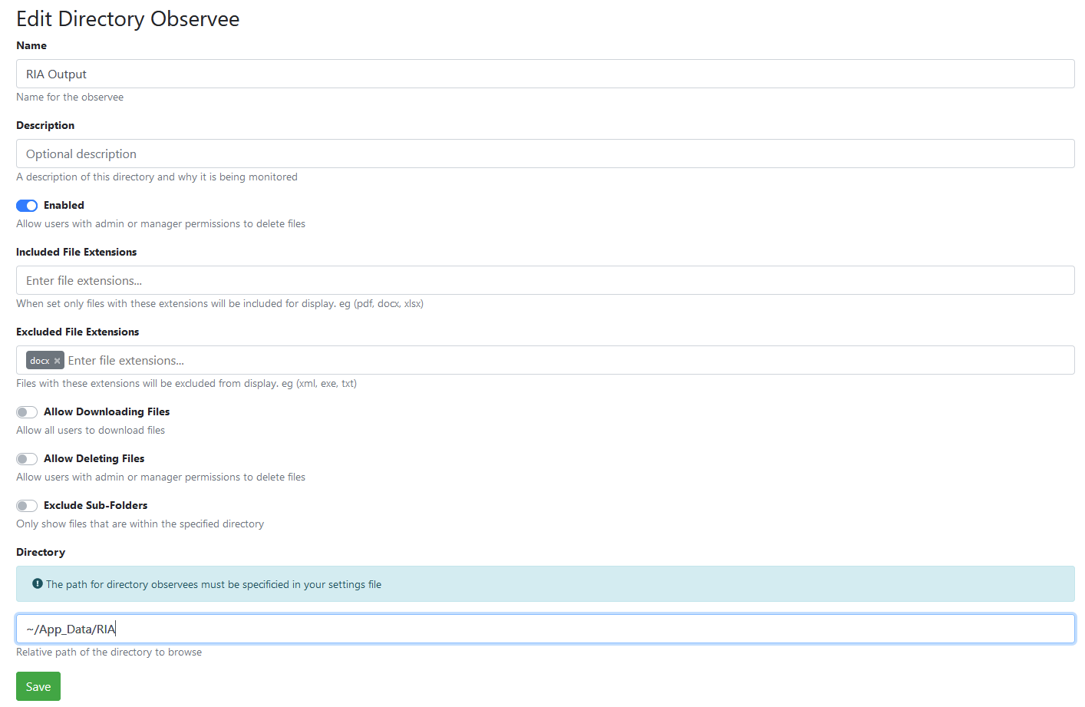
Task: Remove the docx extension tag
Action: [x=57, y=361]
